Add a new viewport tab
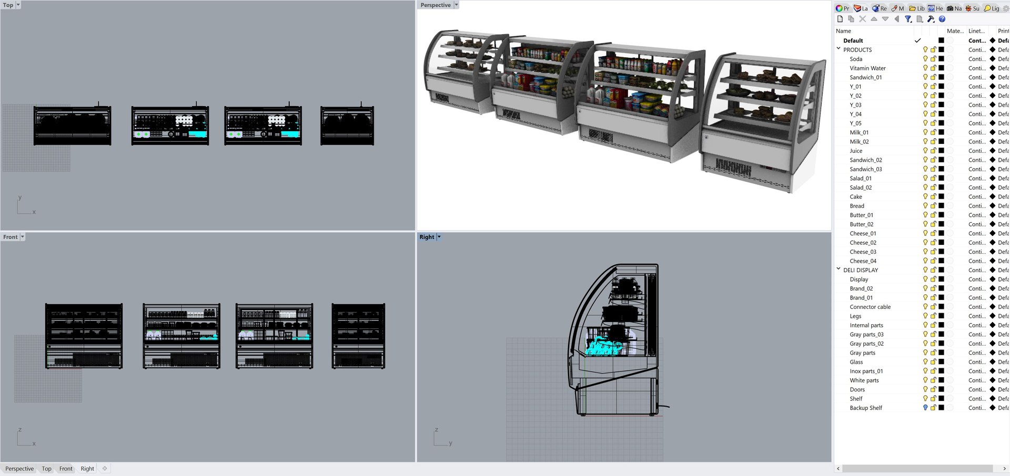This screenshot has width=1010, height=476. pos(105,469)
